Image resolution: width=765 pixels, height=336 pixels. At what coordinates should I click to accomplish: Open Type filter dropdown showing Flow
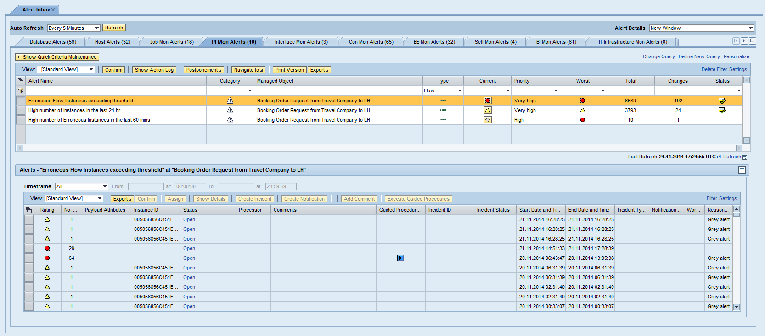(460, 90)
